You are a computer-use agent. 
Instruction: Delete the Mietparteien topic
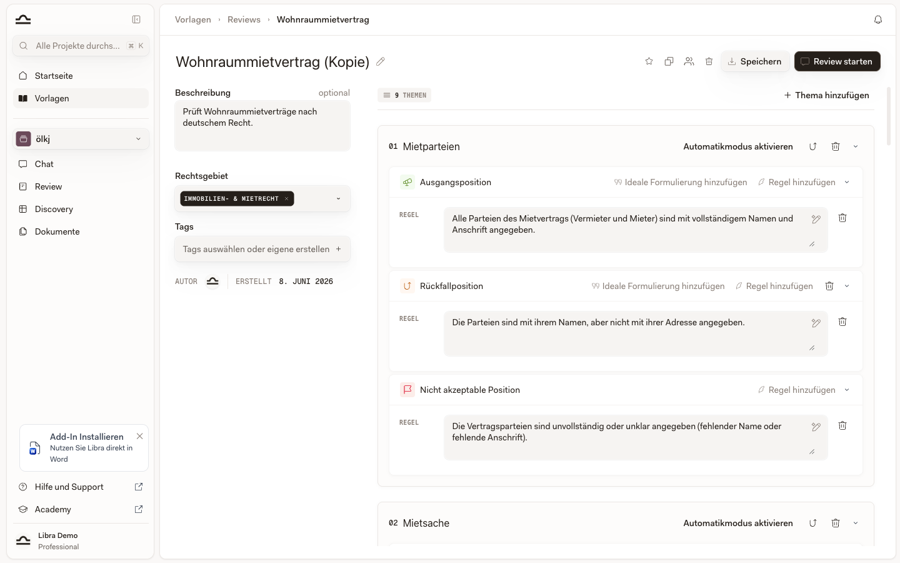[x=836, y=146]
